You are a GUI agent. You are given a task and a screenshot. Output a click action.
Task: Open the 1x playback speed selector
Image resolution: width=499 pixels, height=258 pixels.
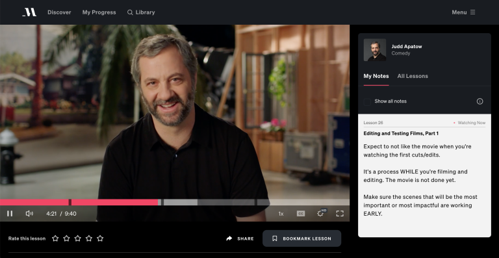click(x=281, y=214)
